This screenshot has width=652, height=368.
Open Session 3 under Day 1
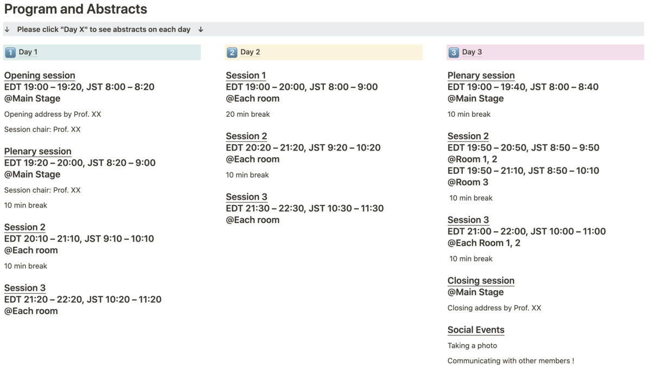[24, 288]
